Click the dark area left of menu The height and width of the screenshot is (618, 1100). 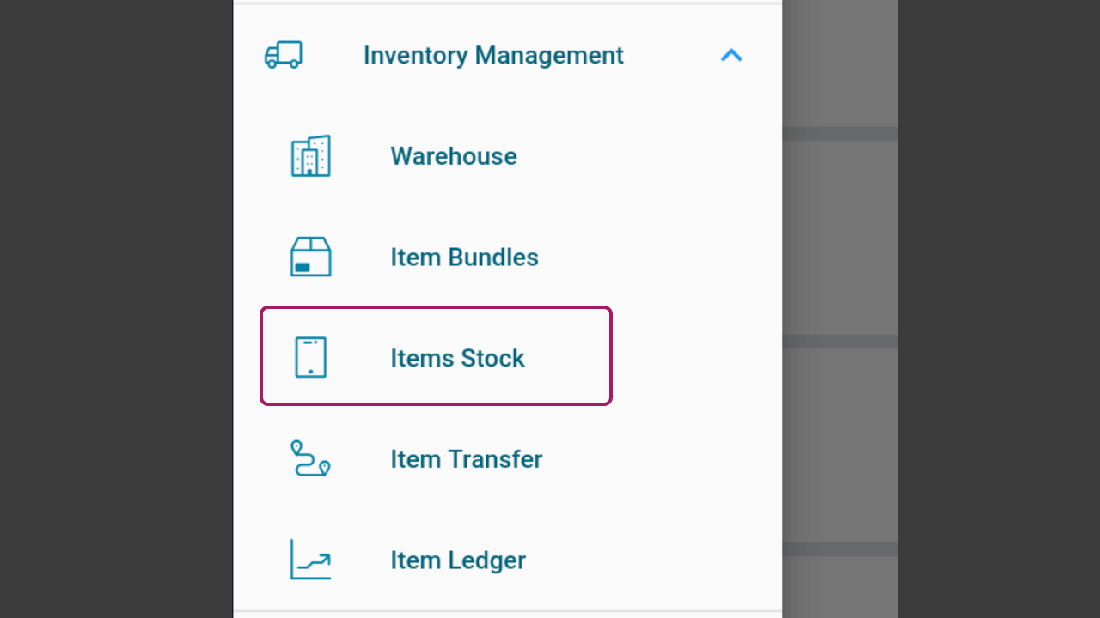pos(116,309)
